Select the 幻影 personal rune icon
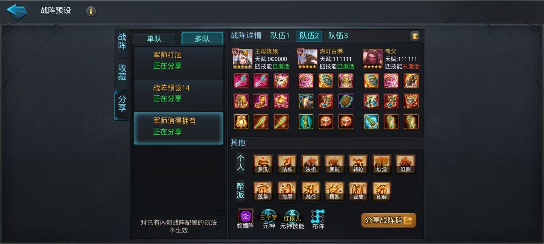Image resolution: width=544 pixels, height=244 pixels. pos(405,164)
